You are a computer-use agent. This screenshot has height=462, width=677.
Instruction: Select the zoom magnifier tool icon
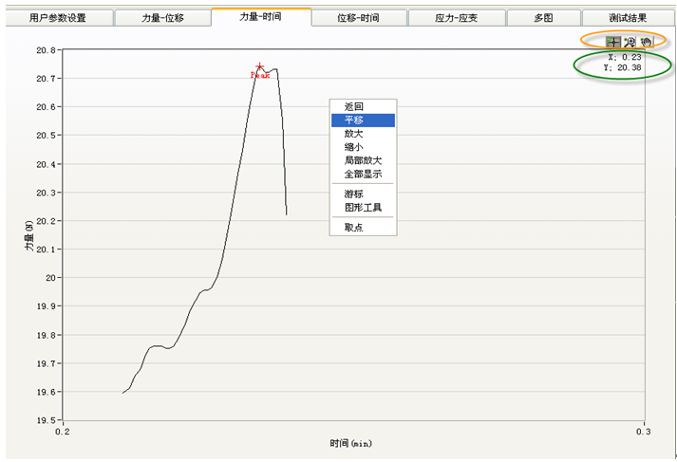coord(629,42)
